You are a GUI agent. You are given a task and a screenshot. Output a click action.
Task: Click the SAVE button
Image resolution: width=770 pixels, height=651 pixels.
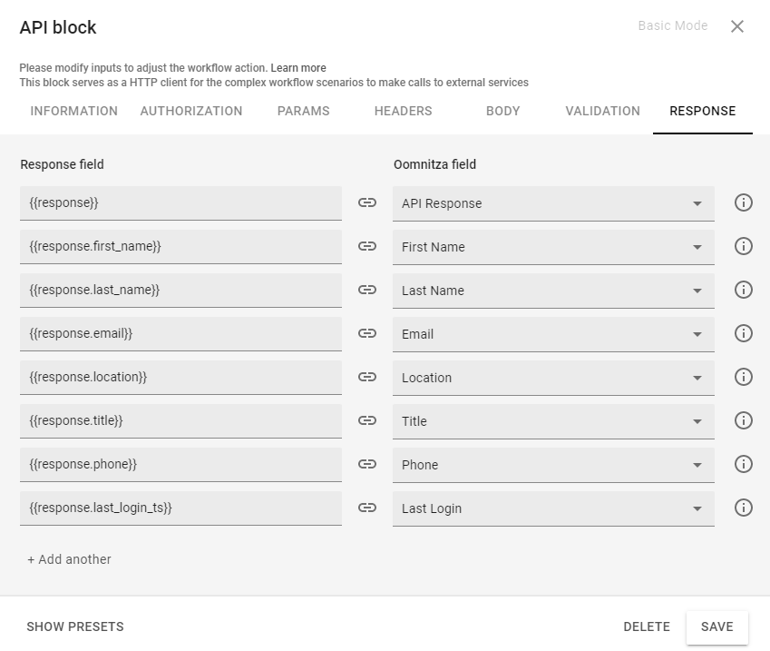tap(716, 626)
